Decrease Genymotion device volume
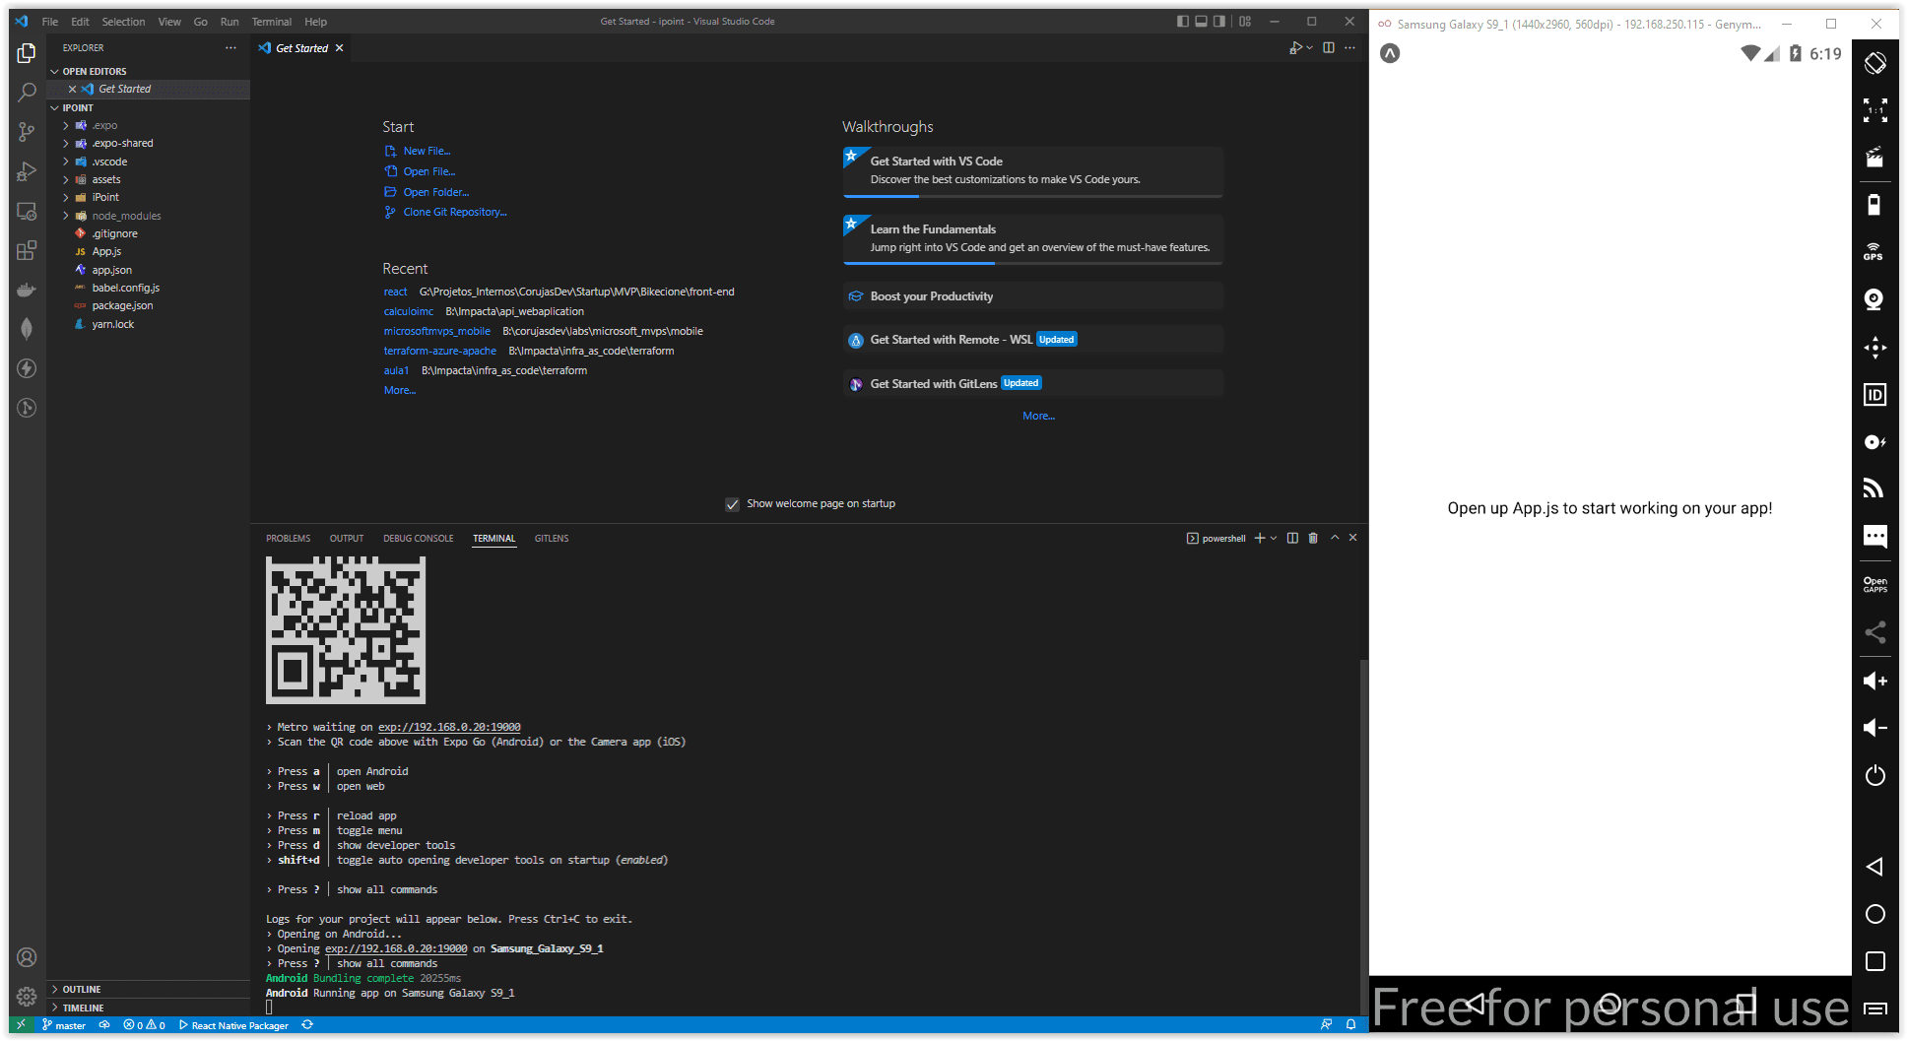The height and width of the screenshot is (1041, 1907). pos(1874,728)
